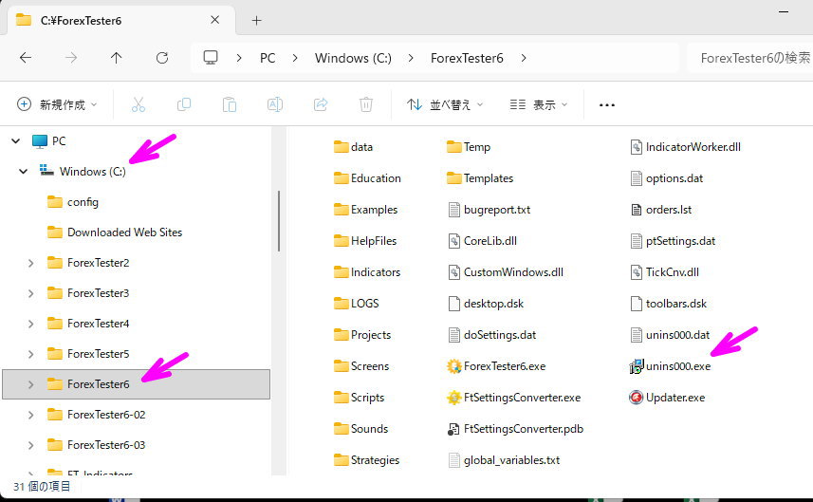This screenshot has height=502, width=813.
Task: Click the ForexTester6 search box
Action: coord(749,58)
